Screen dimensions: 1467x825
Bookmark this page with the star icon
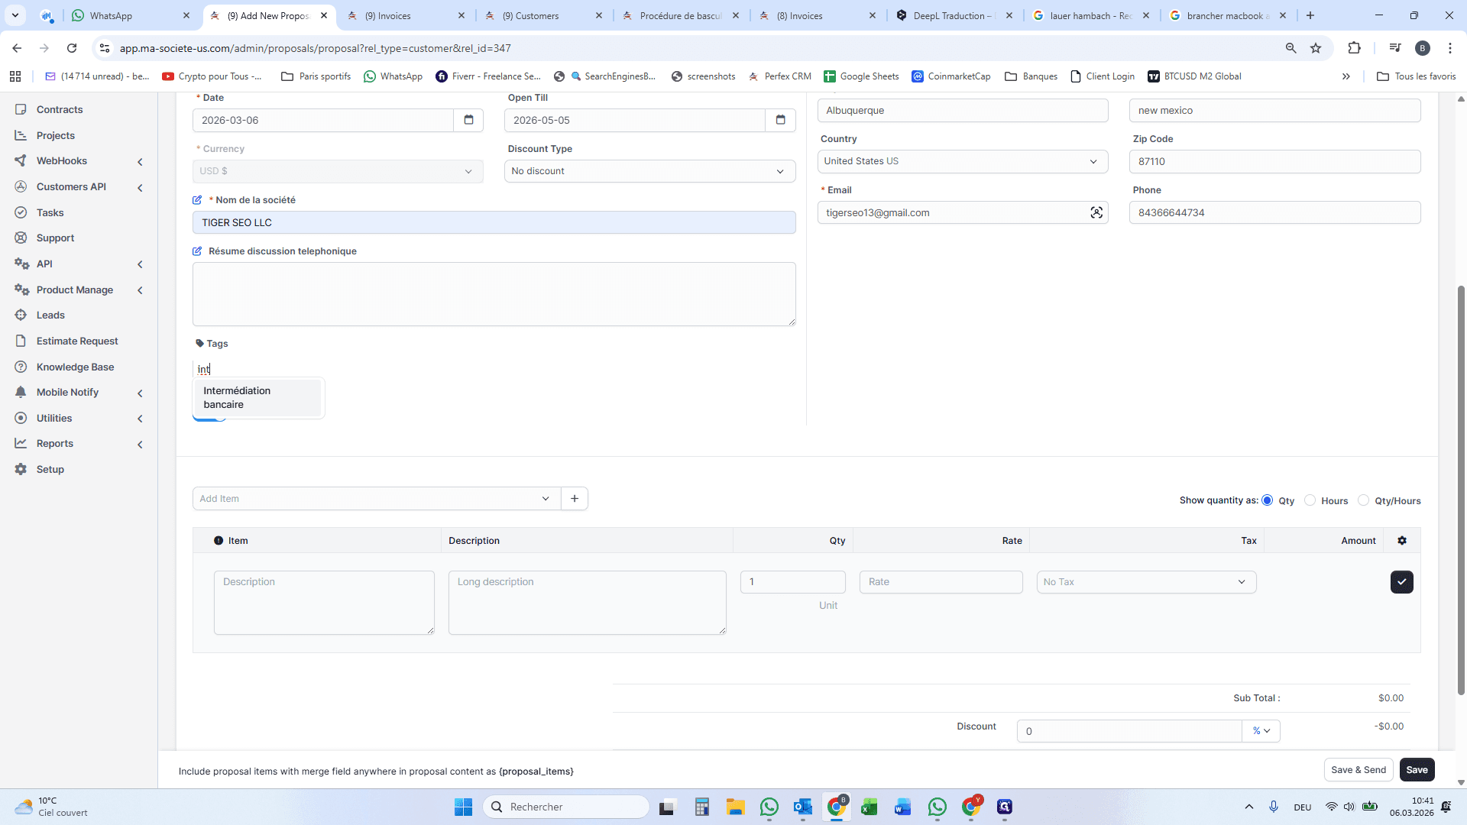tap(1316, 48)
